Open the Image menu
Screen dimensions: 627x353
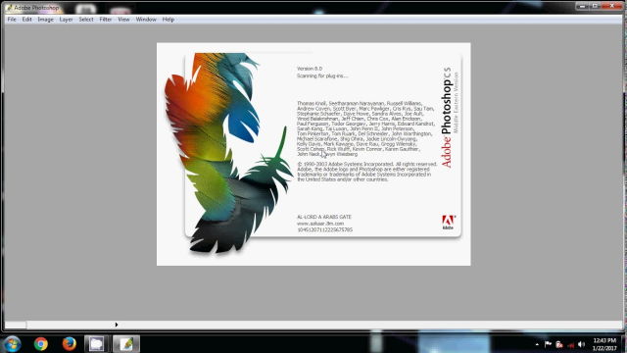pos(46,20)
